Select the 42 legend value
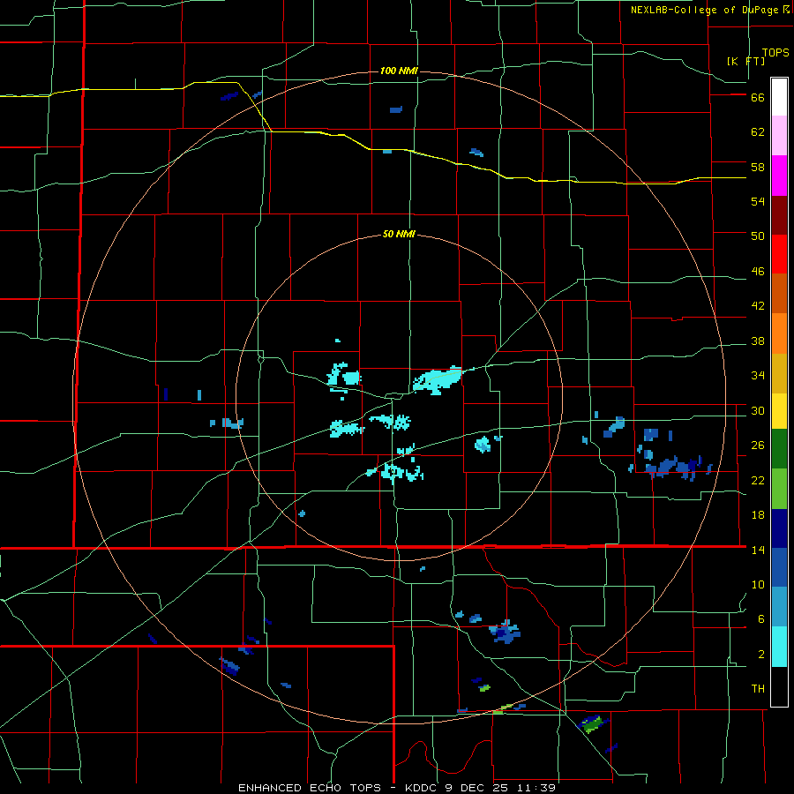The width and height of the screenshot is (794, 794). (x=758, y=306)
